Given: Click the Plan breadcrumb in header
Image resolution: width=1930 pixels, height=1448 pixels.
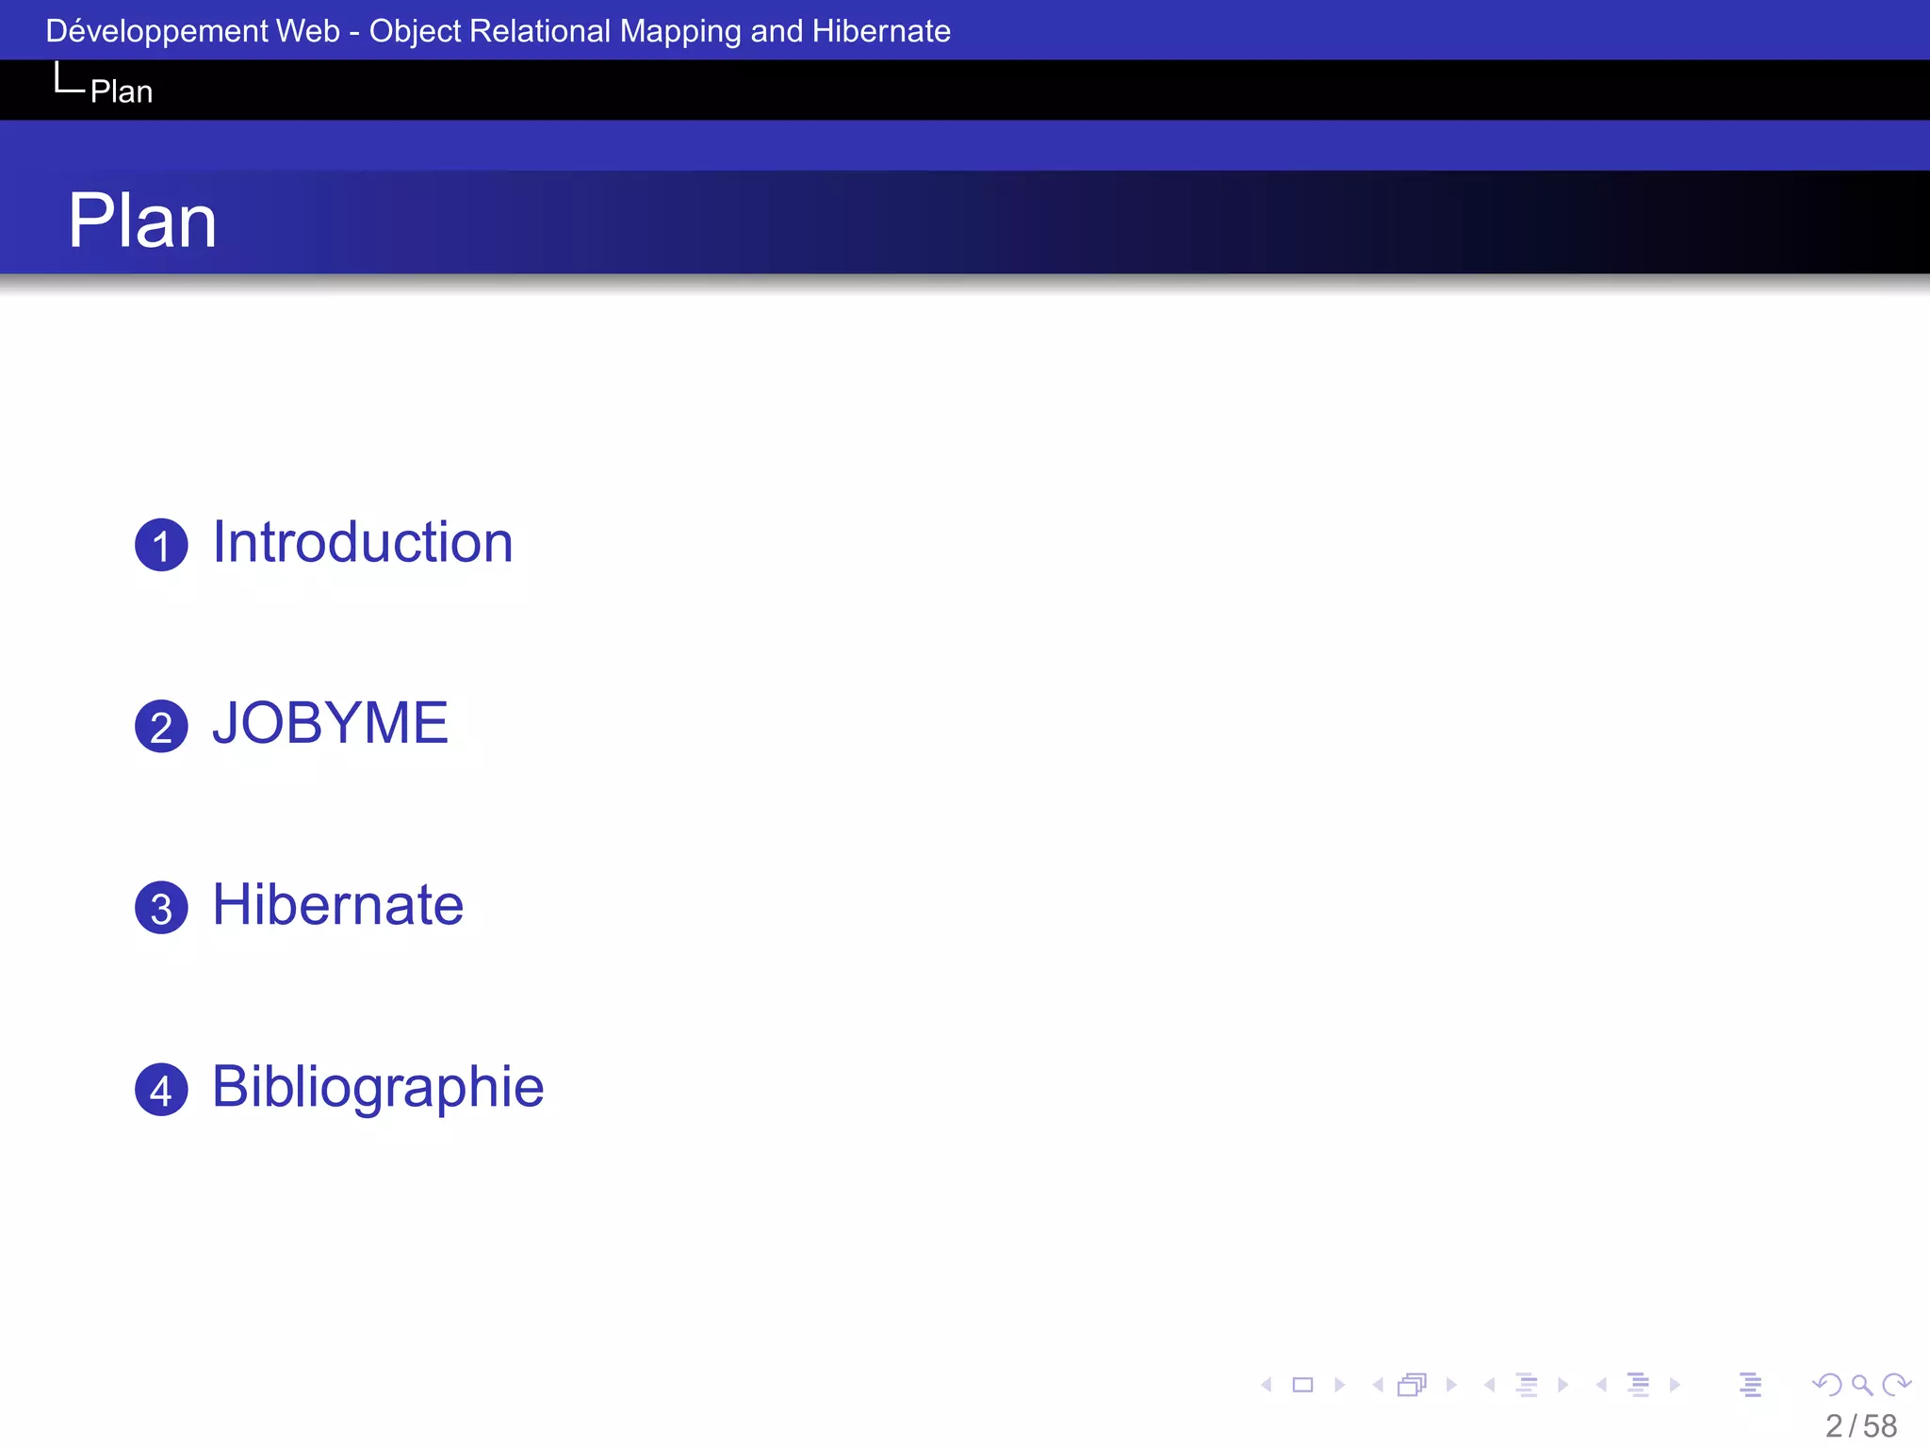Looking at the screenshot, I should (121, 91).
